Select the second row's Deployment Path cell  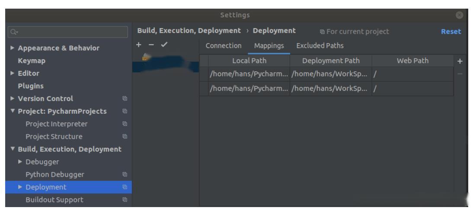(330, 89)
